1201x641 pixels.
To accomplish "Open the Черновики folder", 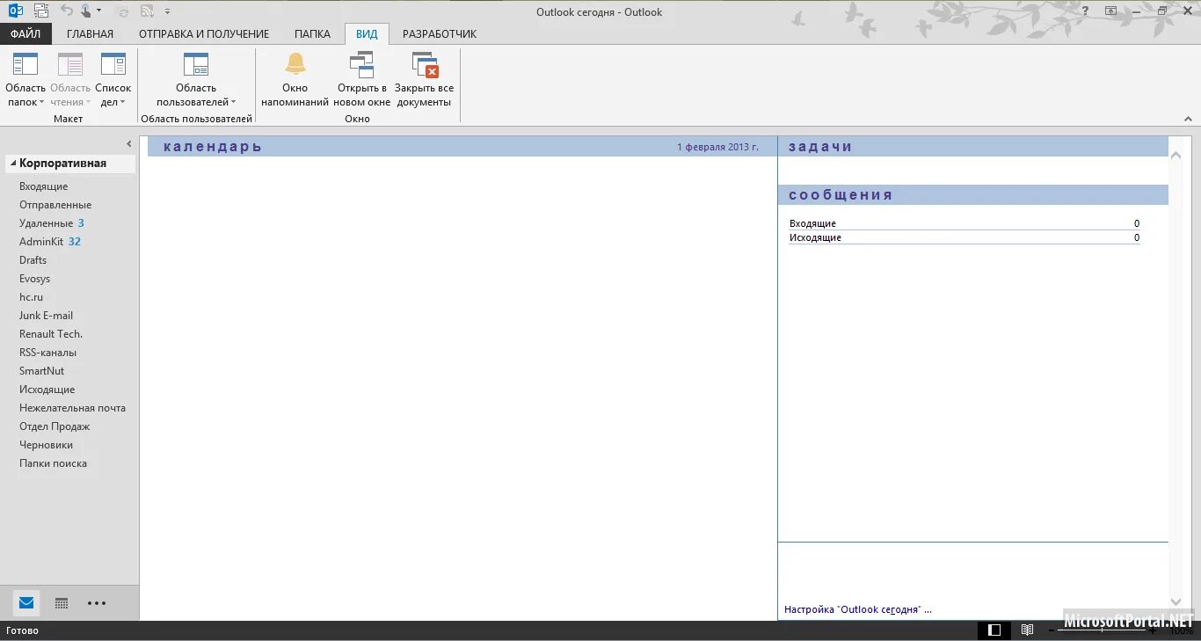I will pos(46,445).
